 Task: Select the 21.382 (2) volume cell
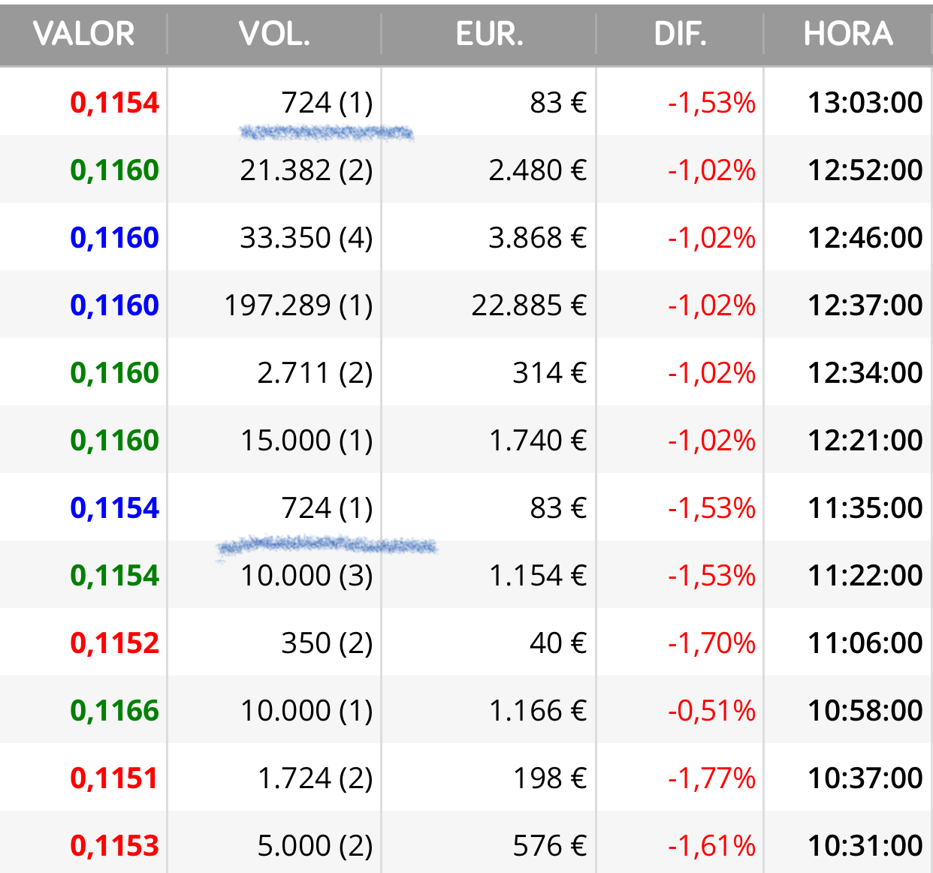click(306, 170)
